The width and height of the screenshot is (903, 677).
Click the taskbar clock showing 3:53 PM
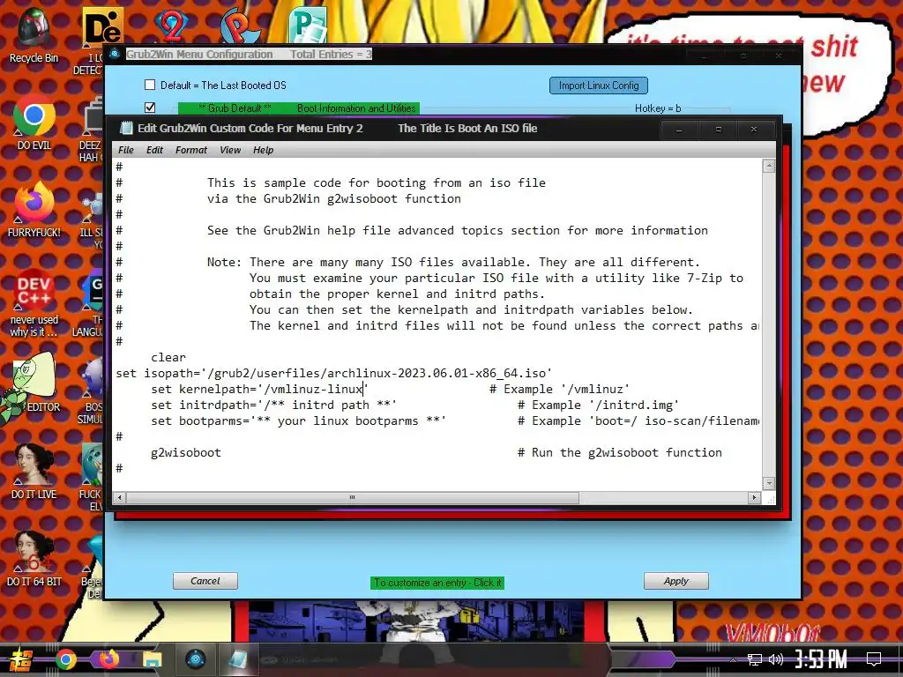point(820,659)
